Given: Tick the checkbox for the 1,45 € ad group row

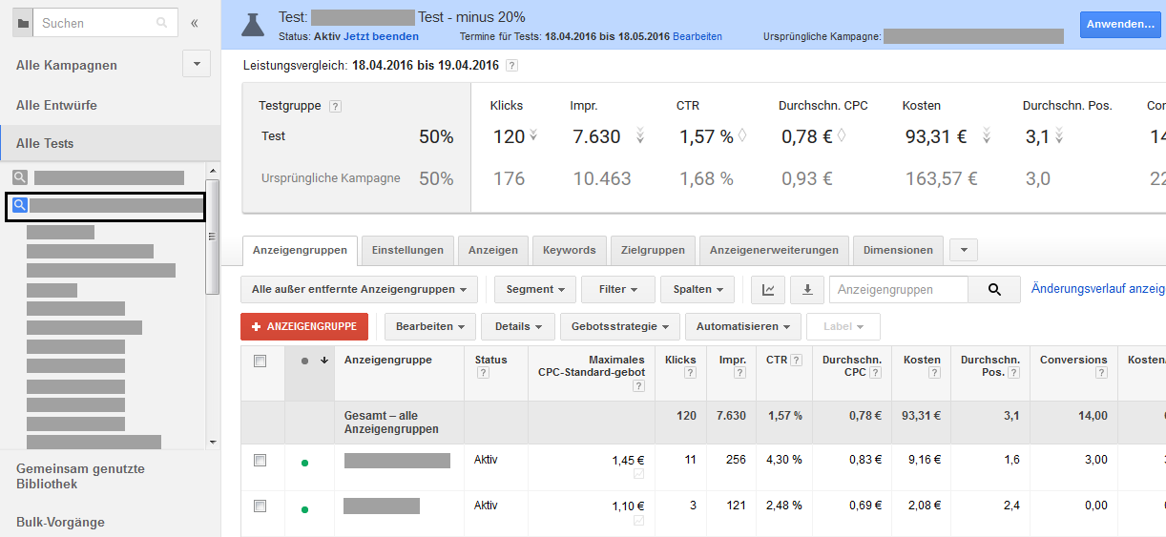Looking at the screenshot, I should pos(260,460).
